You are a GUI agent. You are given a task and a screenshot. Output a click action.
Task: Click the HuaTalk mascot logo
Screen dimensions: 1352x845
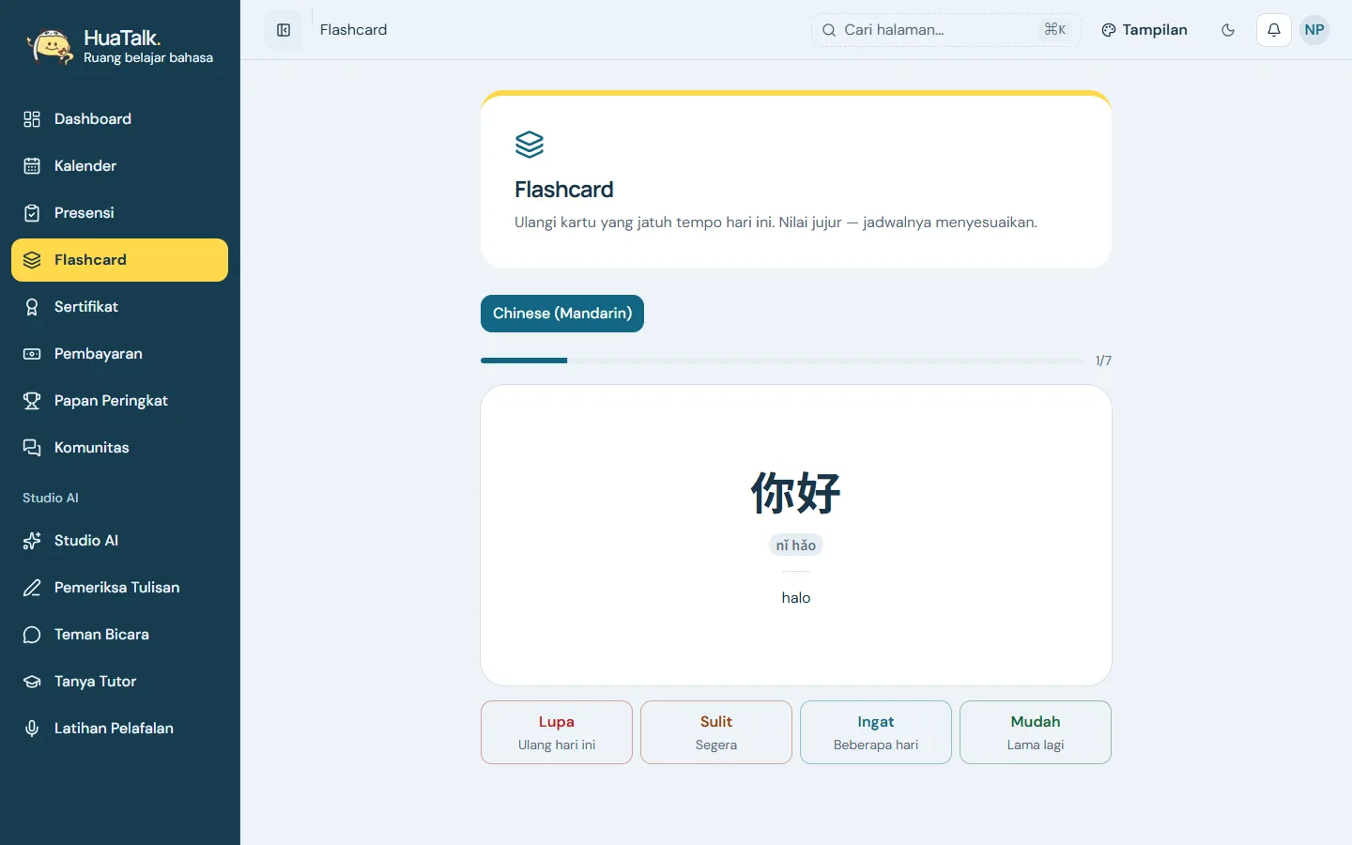click(x=50, y=47)
